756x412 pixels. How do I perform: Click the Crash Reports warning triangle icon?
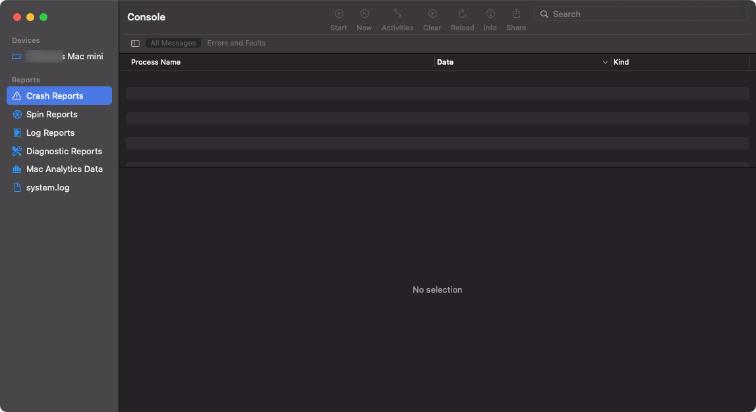tap(17, 96)
